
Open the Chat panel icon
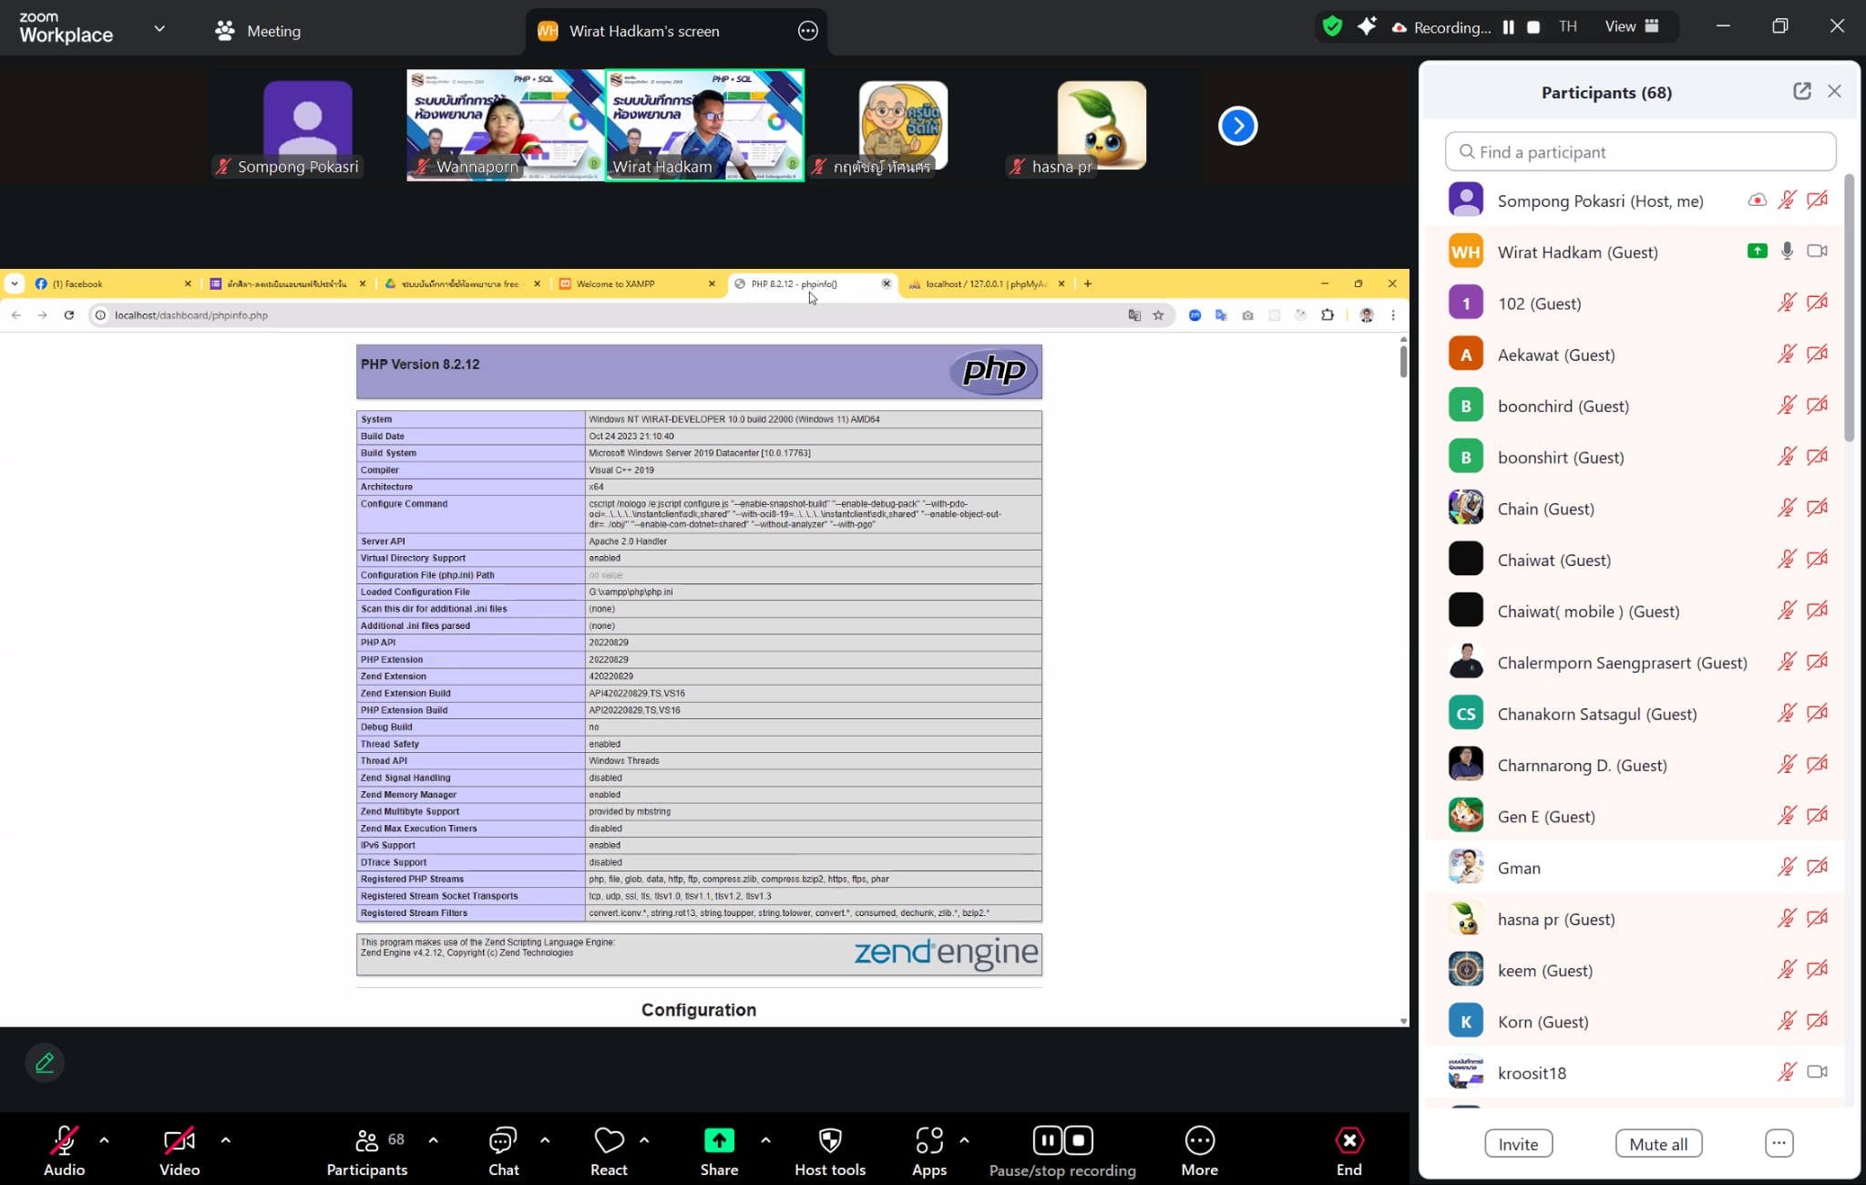(503, 1140)
